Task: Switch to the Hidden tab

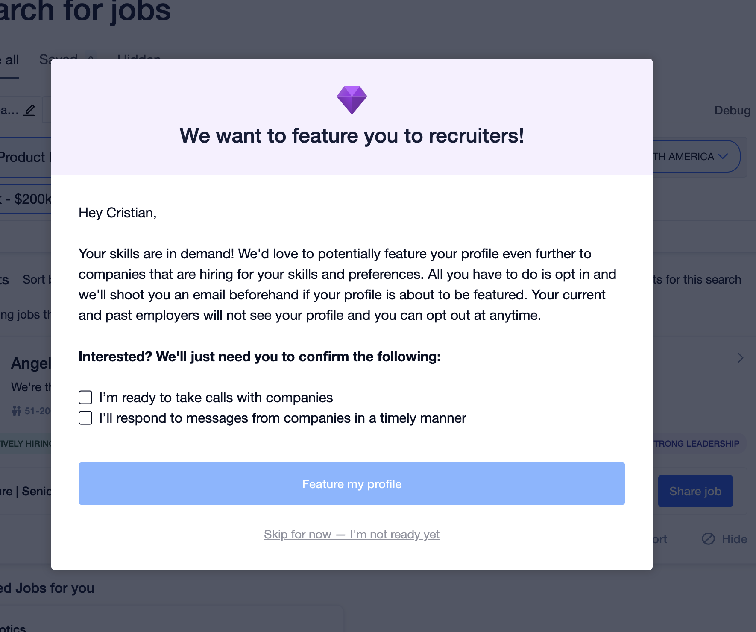Action: pyautogui.click(x=138, y=59)
